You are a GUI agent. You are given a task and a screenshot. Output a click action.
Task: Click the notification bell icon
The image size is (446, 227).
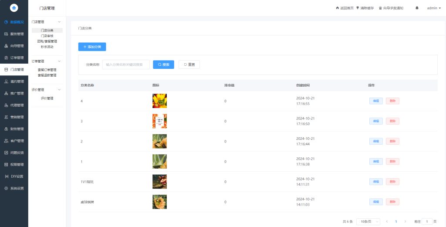click(x=417, y=8)
